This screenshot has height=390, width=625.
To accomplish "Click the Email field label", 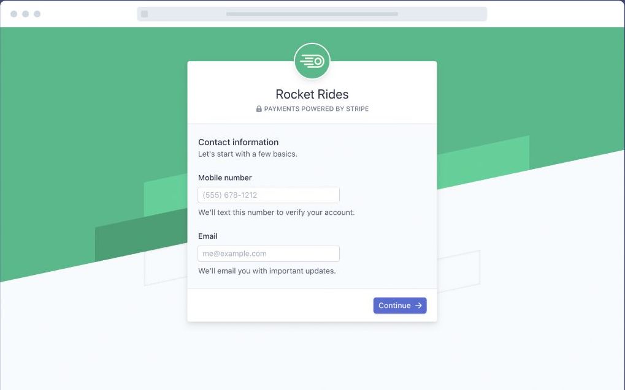I will (x=208, y=236).
